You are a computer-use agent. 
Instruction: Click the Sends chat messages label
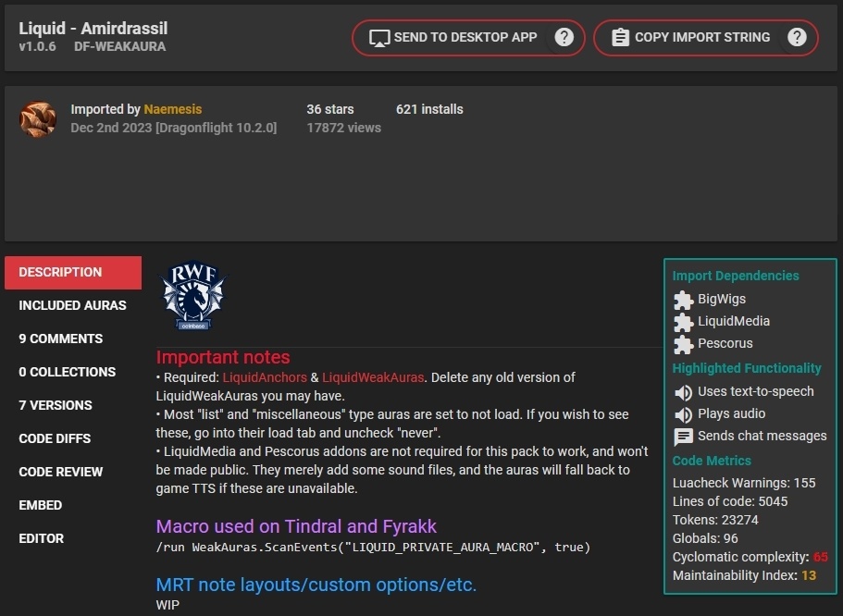click(762, 436)
